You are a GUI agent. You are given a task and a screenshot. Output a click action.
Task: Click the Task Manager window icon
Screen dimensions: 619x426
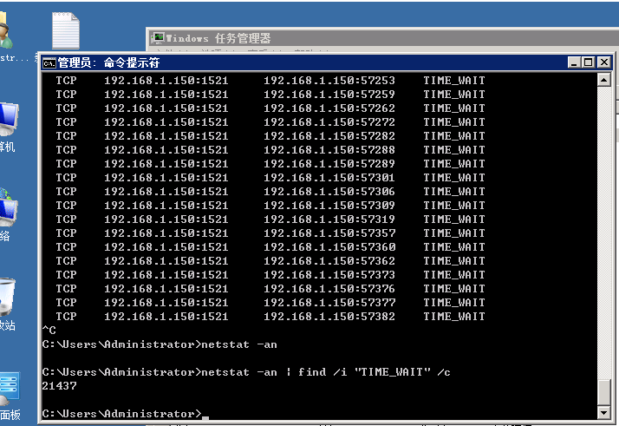point(159,38)
